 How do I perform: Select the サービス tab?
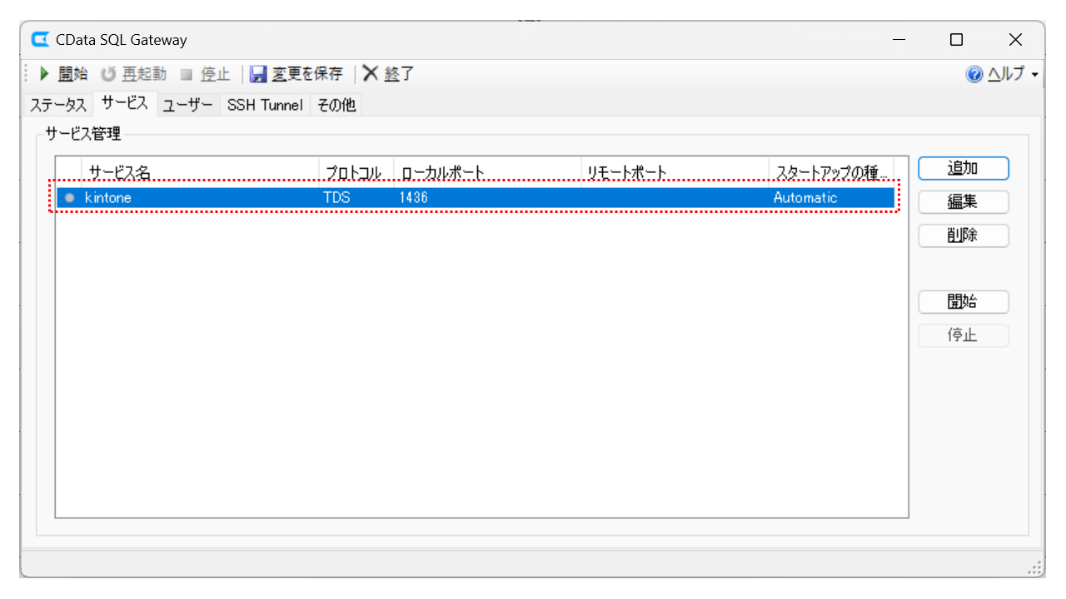tap(124, 103)
